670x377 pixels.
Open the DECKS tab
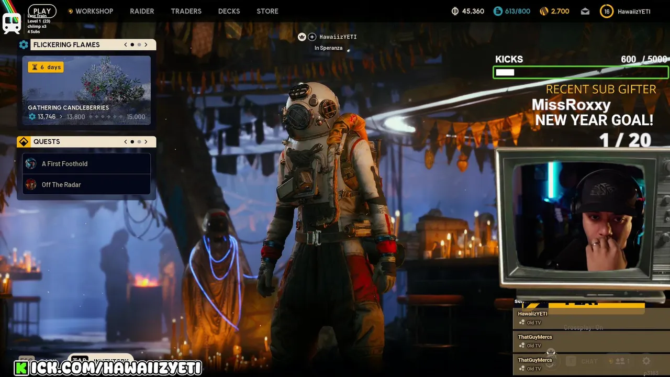pyautogui.click(x=229, y=11)
